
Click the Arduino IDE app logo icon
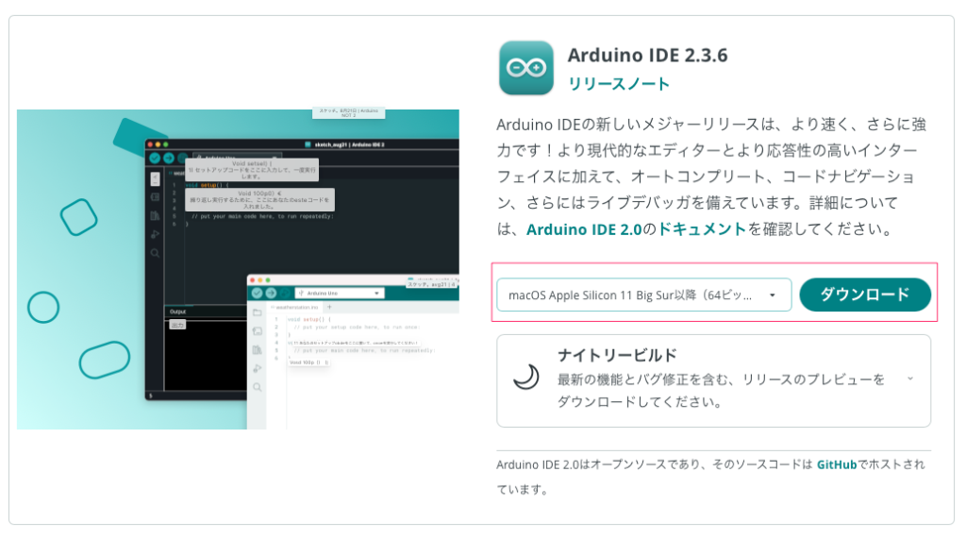pos(525,68)
